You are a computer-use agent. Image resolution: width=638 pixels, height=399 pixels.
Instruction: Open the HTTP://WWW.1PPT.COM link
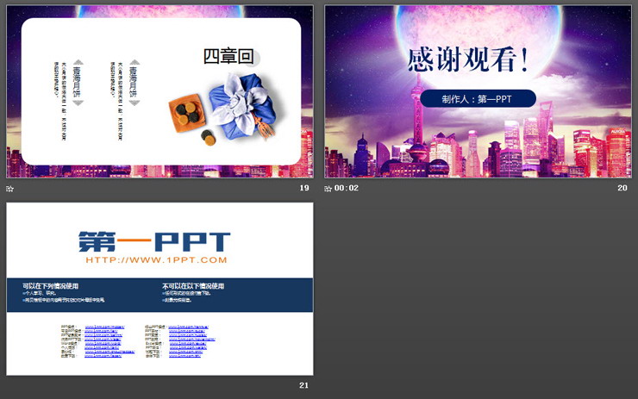(x=156, y=259)
